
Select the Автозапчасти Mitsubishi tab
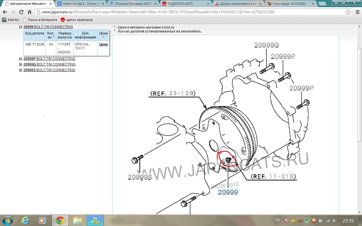(28, 4)
